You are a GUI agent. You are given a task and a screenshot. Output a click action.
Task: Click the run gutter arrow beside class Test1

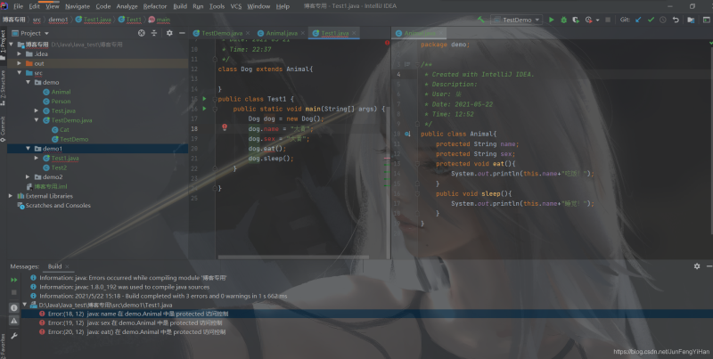(204, 98)
